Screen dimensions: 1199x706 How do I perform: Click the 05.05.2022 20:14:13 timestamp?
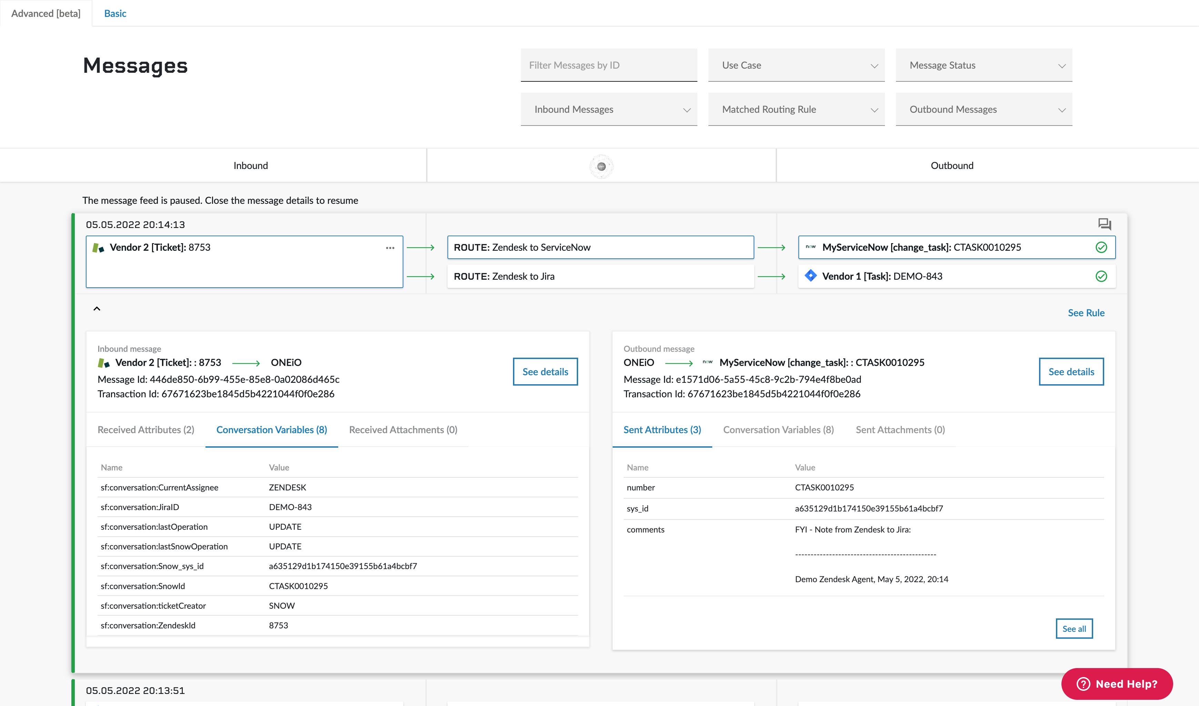[135, 225]
